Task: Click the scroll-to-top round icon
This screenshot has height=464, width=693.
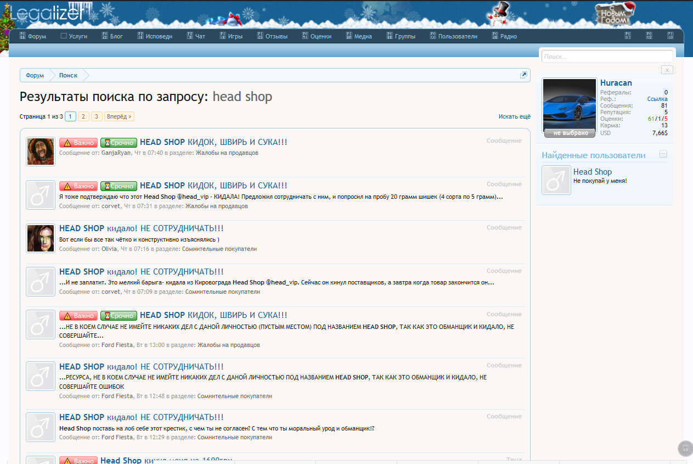Action: [685, 448]
